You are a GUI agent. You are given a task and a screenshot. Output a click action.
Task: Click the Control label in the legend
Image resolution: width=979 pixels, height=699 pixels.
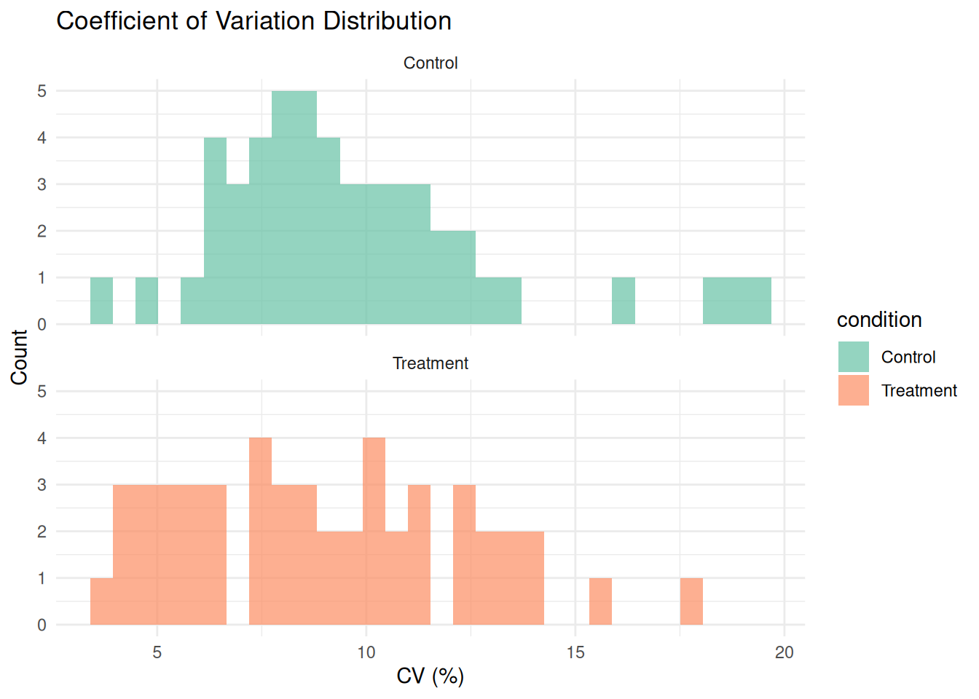[x=908, y=357]
